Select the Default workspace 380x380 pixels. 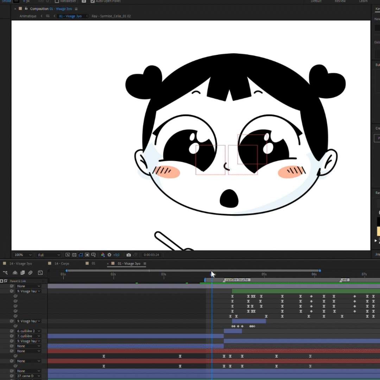[316, 1]
